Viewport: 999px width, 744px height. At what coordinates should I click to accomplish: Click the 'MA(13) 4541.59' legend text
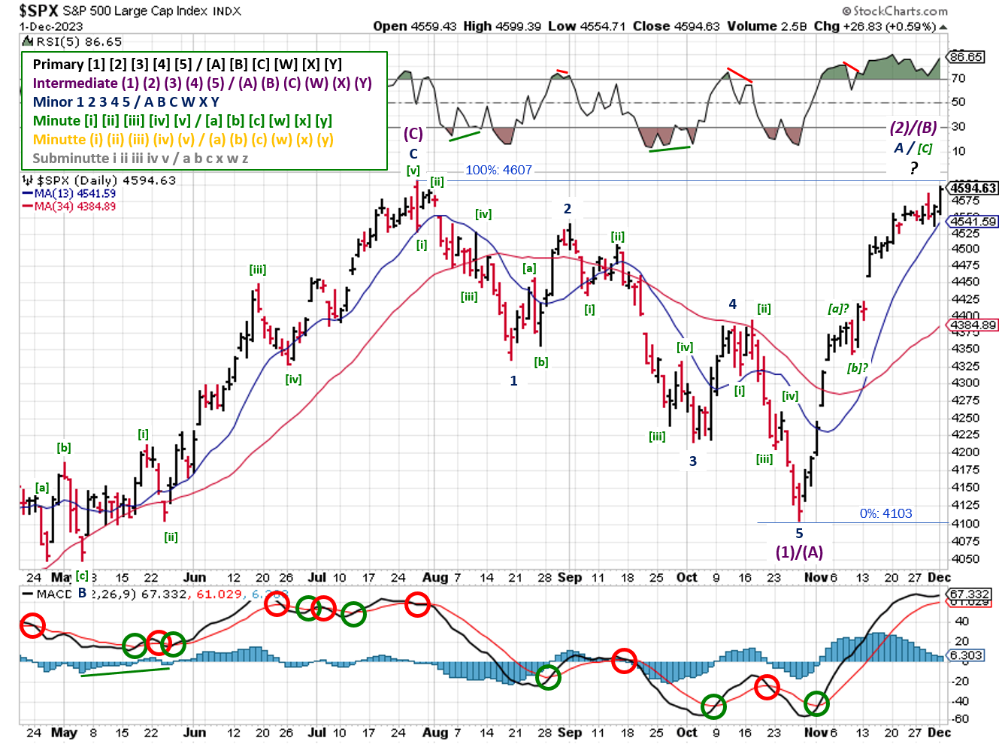coord(75,194)
